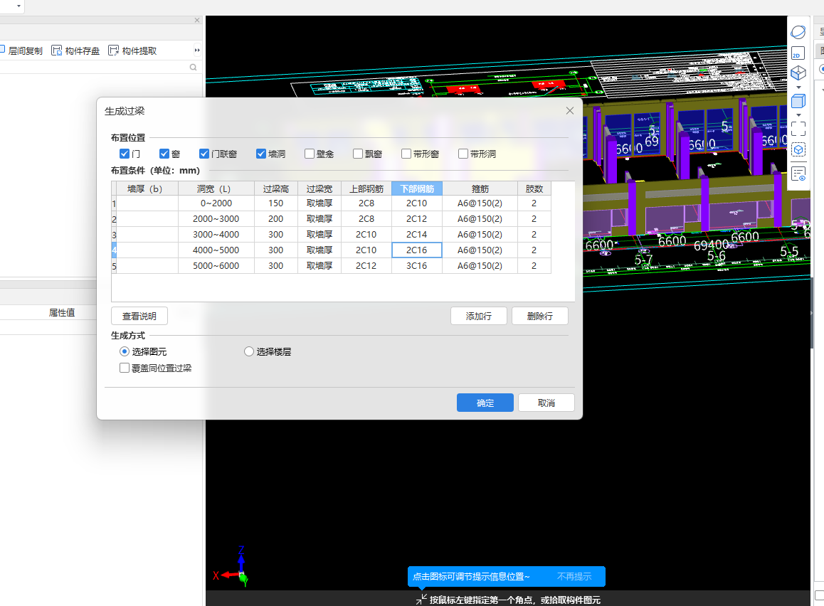Activate the dashed box with cube icon

(x=798, y=150)
